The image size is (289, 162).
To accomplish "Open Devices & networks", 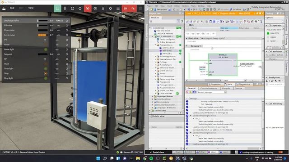I will 165,34.
